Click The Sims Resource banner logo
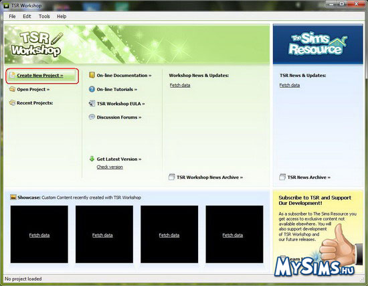 318,44
